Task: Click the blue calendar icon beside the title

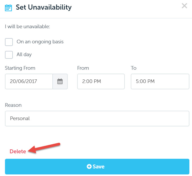Action: pyautogui.click(x=8, y=8)
